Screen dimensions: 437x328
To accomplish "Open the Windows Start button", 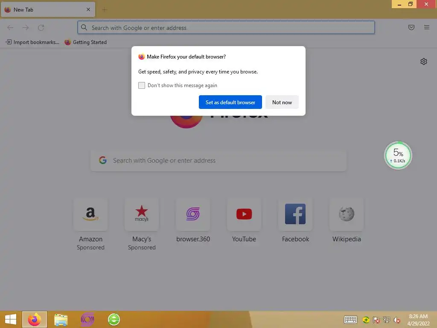I will point(11,319).
